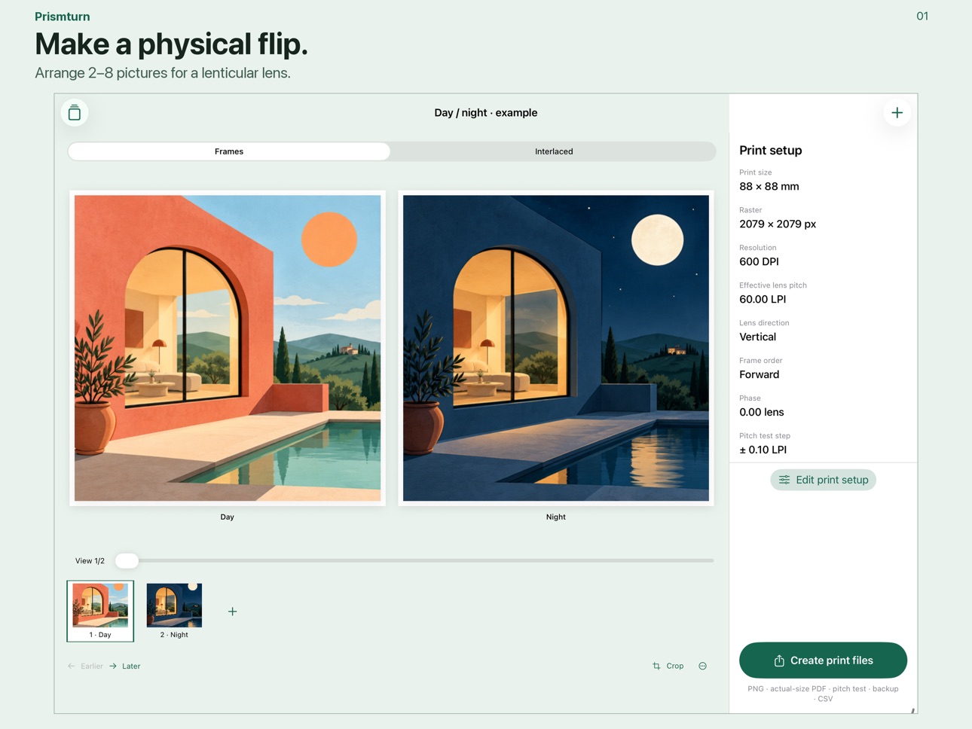
Task: Click the frame order value 'Forward'
Action: [x=760, y=375]
